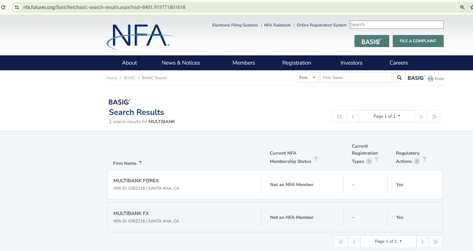This screenshot has height=251, width=473.
Task: Click into the Firm Name input field
Action: [356, 78]
